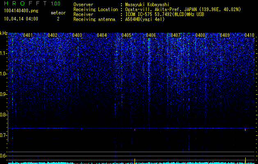Click the meteor count label
Image resolution: width=258 pixels, height=164 pixels.
tap(58, 13)
